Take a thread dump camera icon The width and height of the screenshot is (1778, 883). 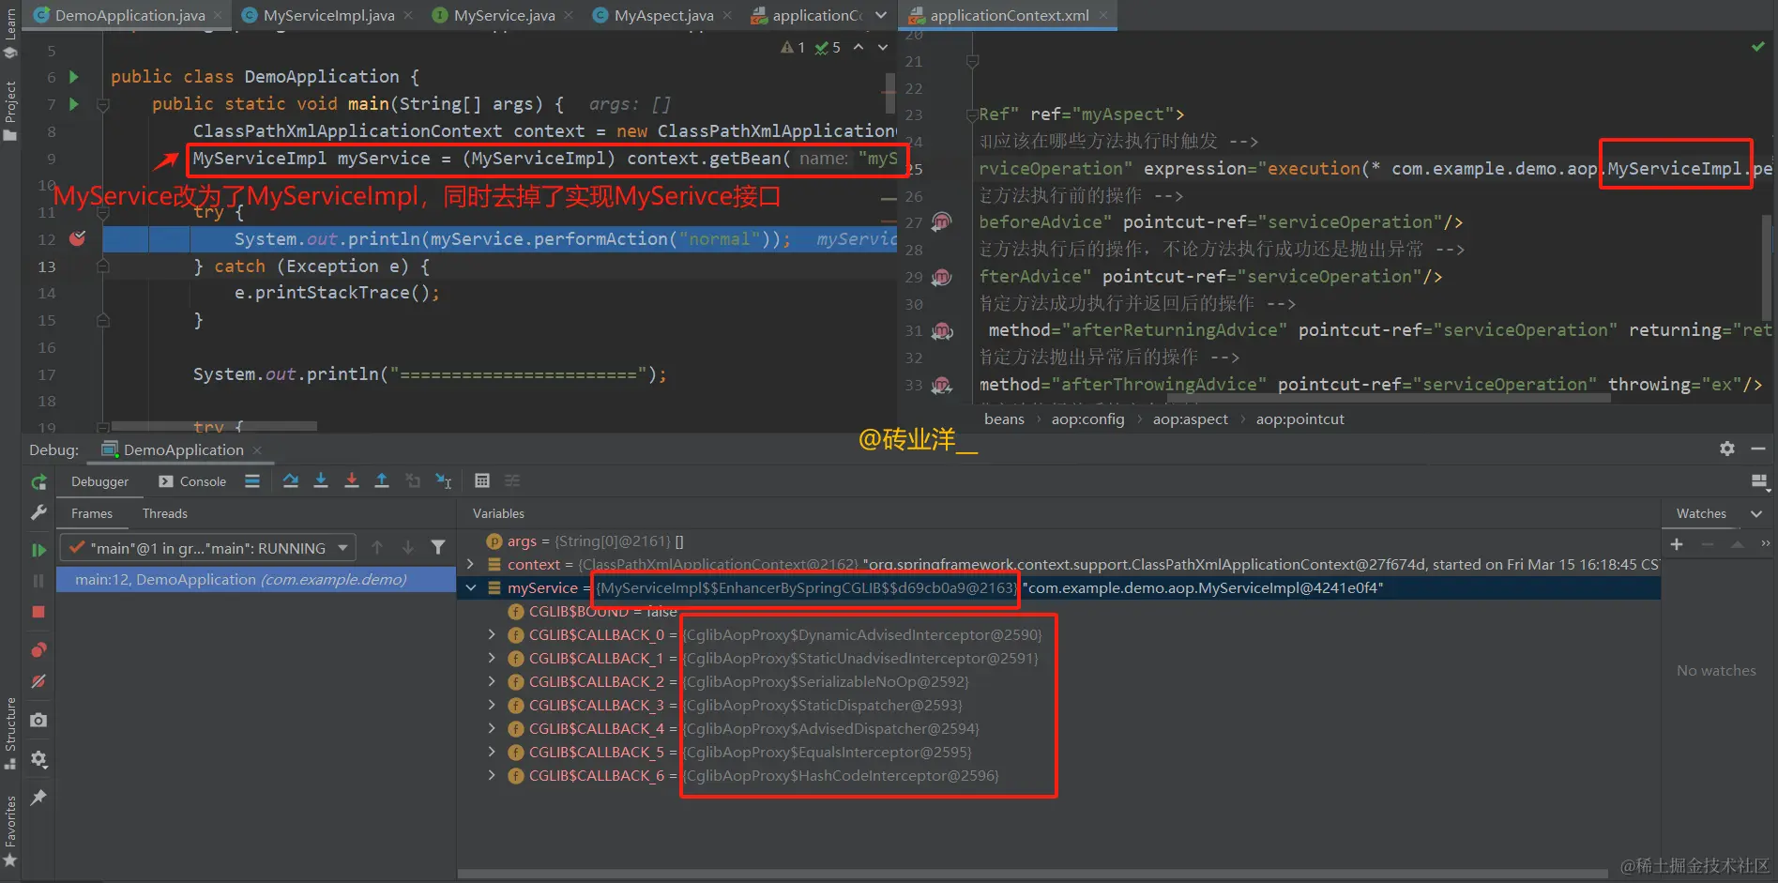38,720
